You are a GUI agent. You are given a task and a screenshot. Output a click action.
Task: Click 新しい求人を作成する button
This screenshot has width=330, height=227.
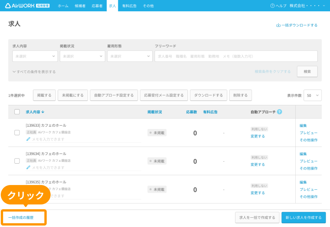(x=304, y=218)
